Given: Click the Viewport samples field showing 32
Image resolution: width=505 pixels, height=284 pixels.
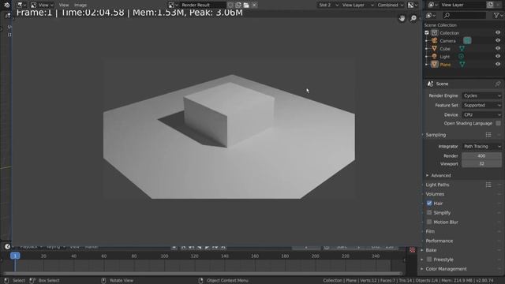Looking at the screenshot, I should pos(481,164).
